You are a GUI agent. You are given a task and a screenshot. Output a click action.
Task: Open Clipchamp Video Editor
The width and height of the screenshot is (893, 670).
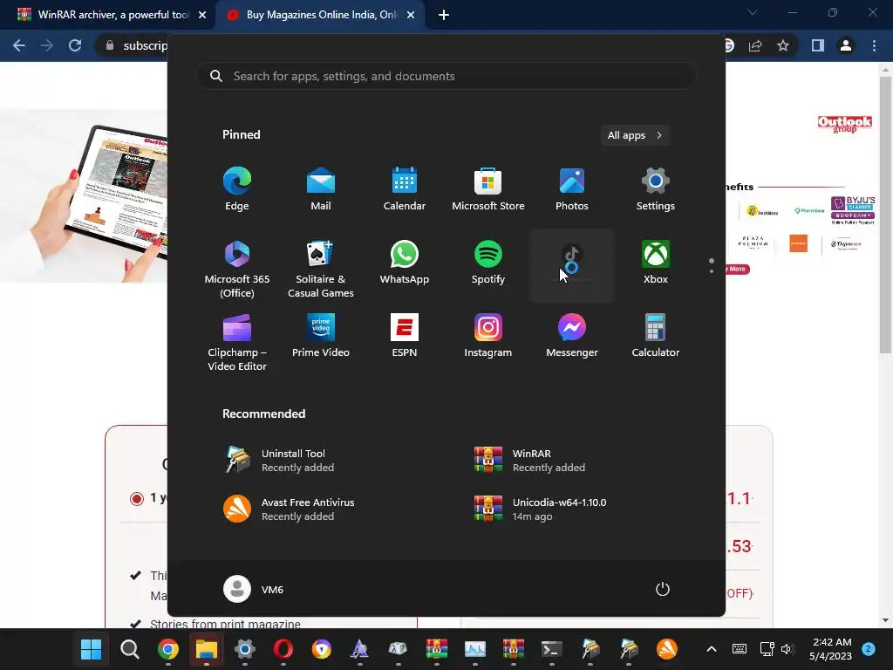(x=237, y=342)
